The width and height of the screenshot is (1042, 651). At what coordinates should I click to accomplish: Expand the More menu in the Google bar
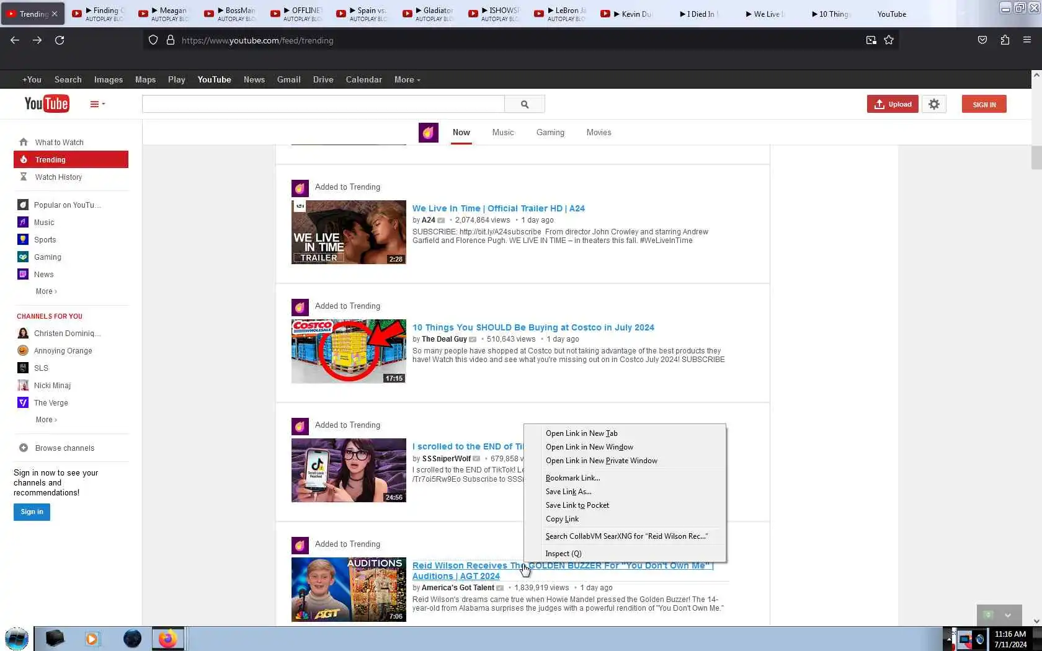coord(407,80)
